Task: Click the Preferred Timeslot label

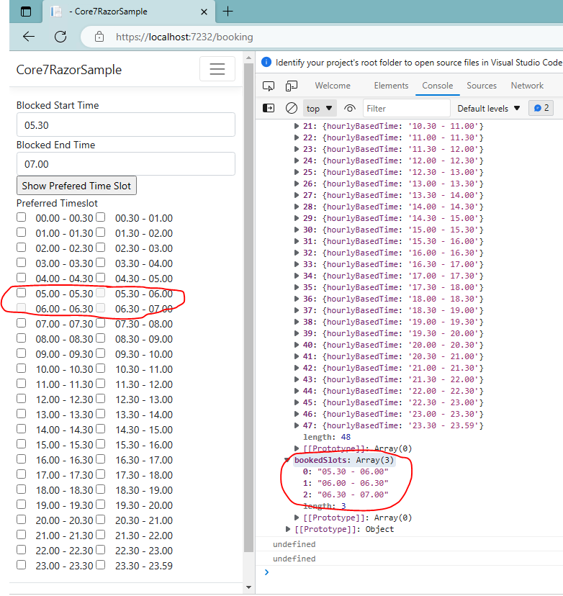Action: (x=57, y=203)
